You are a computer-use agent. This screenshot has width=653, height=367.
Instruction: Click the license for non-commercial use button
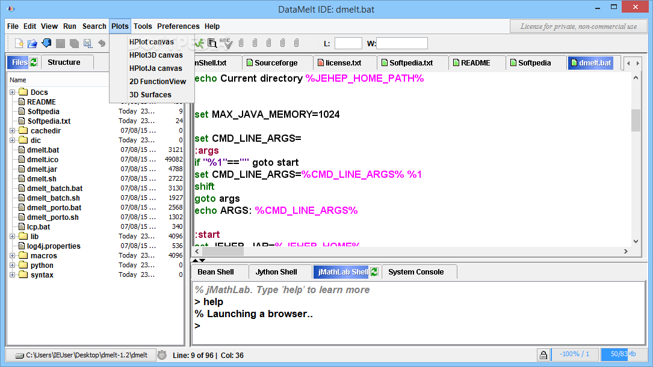pos(578,26)
